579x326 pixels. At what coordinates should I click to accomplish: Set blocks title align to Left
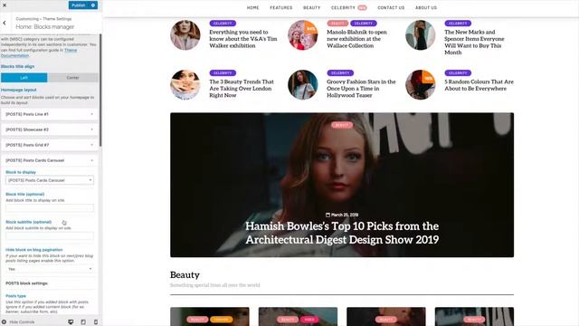[x=24, y=78]
